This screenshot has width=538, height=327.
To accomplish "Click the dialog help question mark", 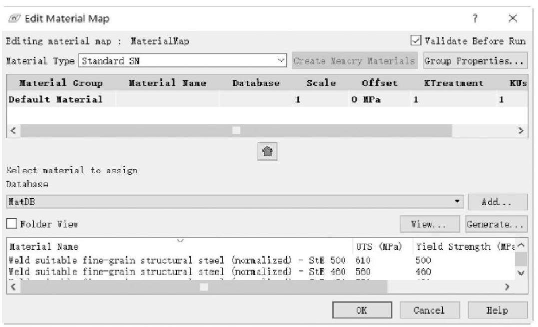I will [475, 18].
